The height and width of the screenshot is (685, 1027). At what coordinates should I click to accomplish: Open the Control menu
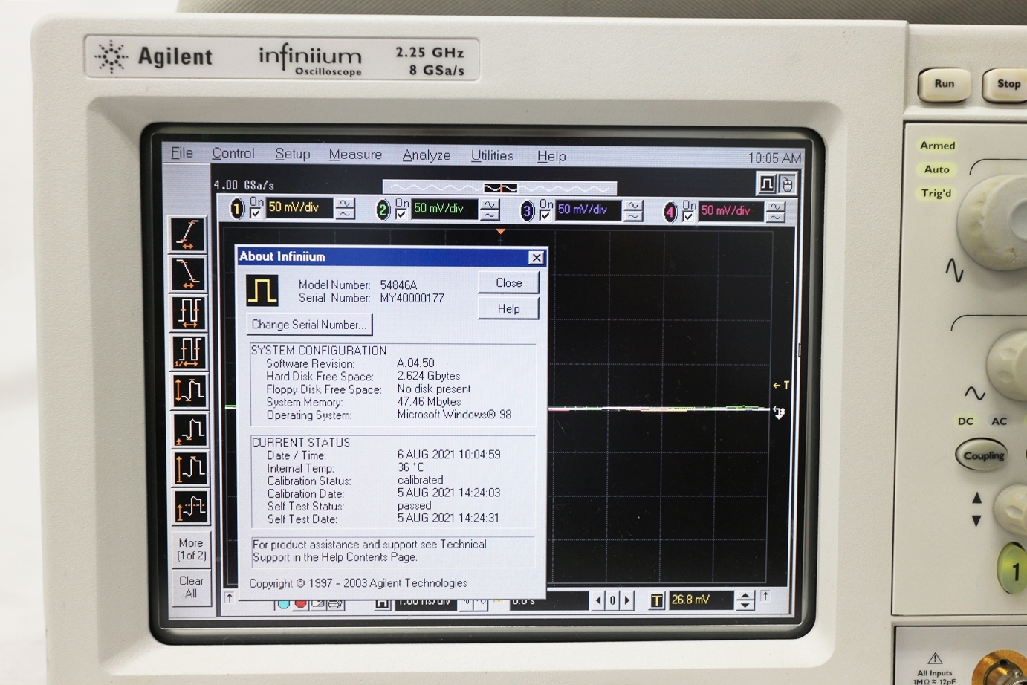(233, 153)
